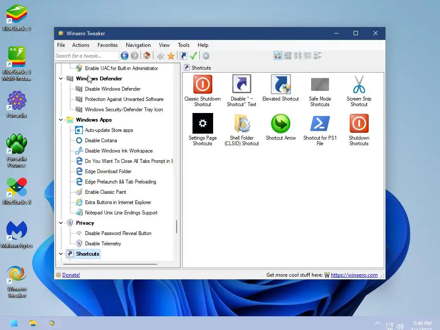Viewport: 440px width, 330px height.
Task: Switch to large icons view mode
Action: pyautogui.click(x=278, y=55)
